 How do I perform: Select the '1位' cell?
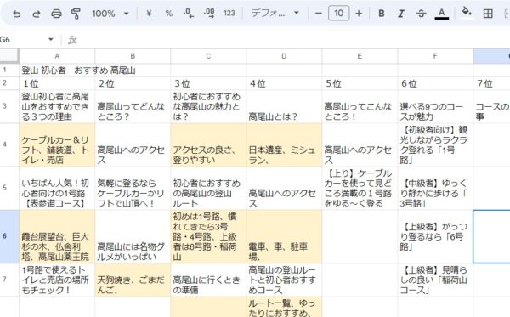click(x=57, y=83)
